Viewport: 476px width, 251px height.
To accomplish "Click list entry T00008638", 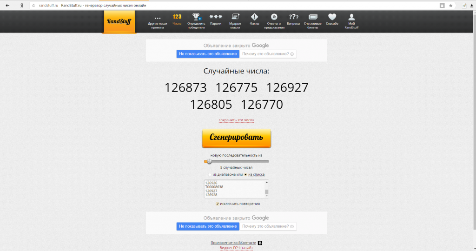I will (x=214, y=187).
